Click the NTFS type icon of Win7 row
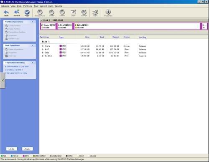The width and height of the screenshot is (209, 162). tap(61, 49)
